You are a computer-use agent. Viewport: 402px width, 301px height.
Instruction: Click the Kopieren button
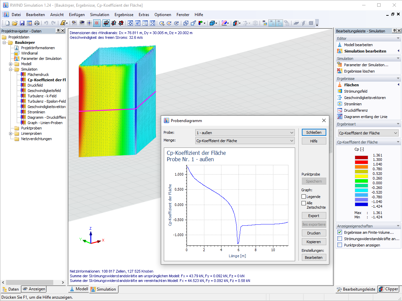pyautogui.click(x=314, y=242)
